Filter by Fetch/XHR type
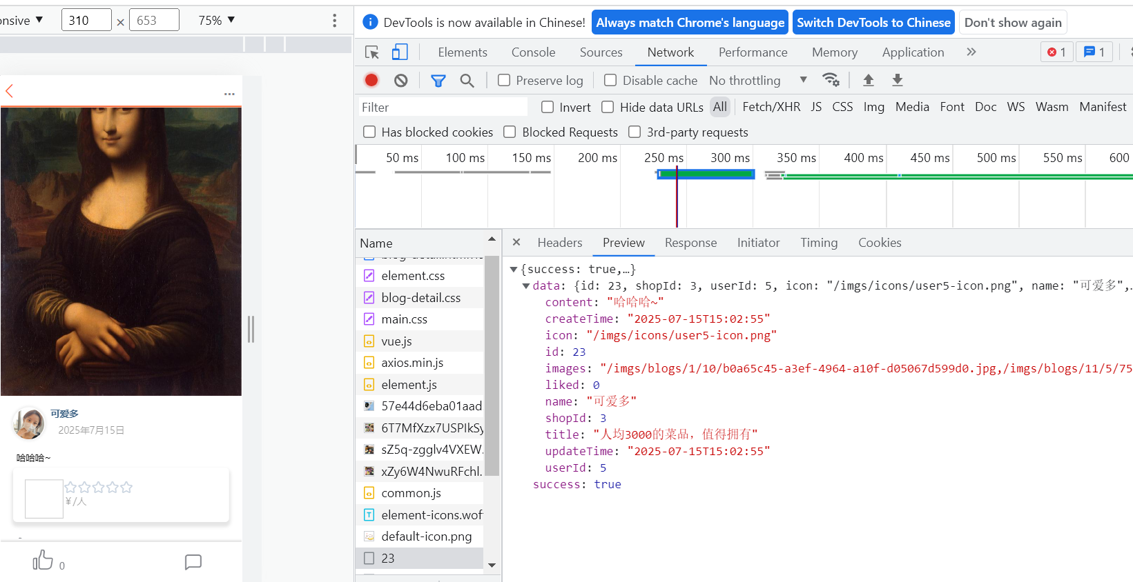Screen dimensions: 1133x582 point(771,107)
